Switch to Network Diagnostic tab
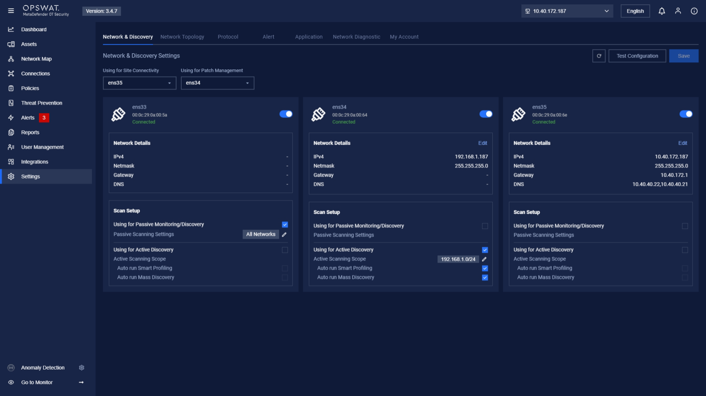 (x=357, y=37)
